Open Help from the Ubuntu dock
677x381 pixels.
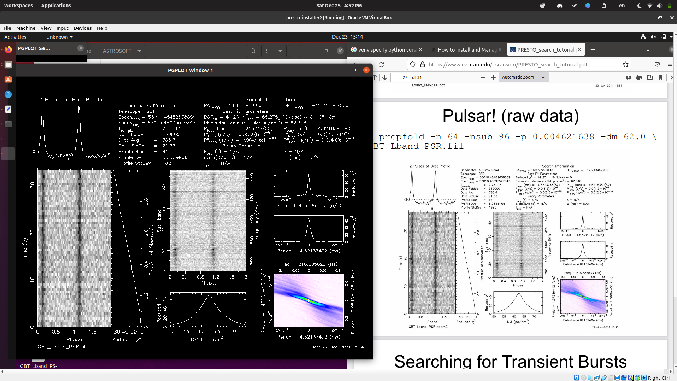coord(8,94)
